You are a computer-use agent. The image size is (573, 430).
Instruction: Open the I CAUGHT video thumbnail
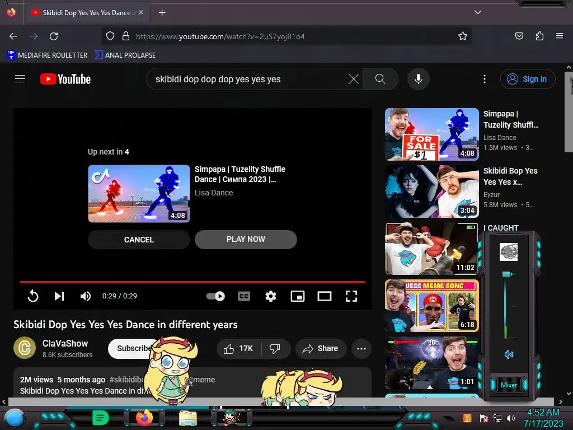pyautogui.click(x=431, y=248)
